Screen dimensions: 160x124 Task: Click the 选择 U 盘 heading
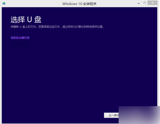[x=26, y=19]
